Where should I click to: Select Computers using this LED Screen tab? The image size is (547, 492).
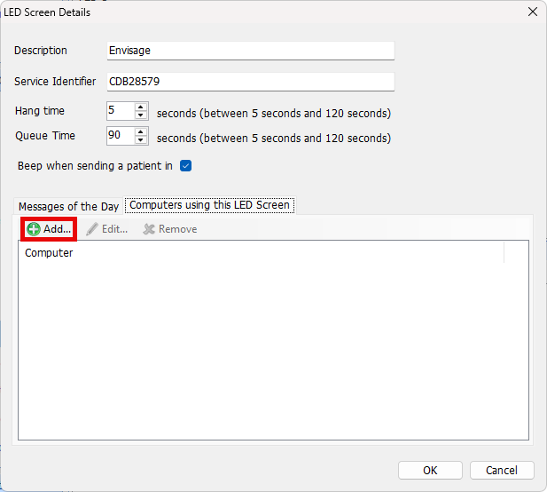tap(209, 205)
